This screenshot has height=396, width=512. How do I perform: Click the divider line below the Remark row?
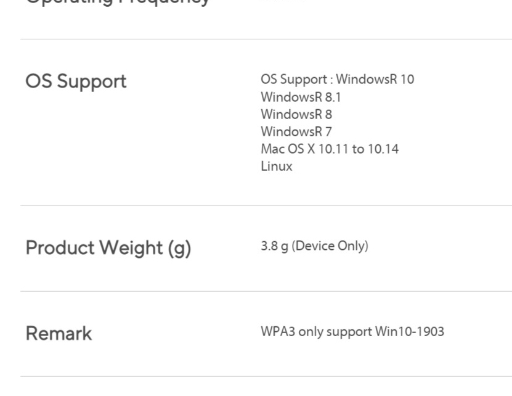coord(266,376)
